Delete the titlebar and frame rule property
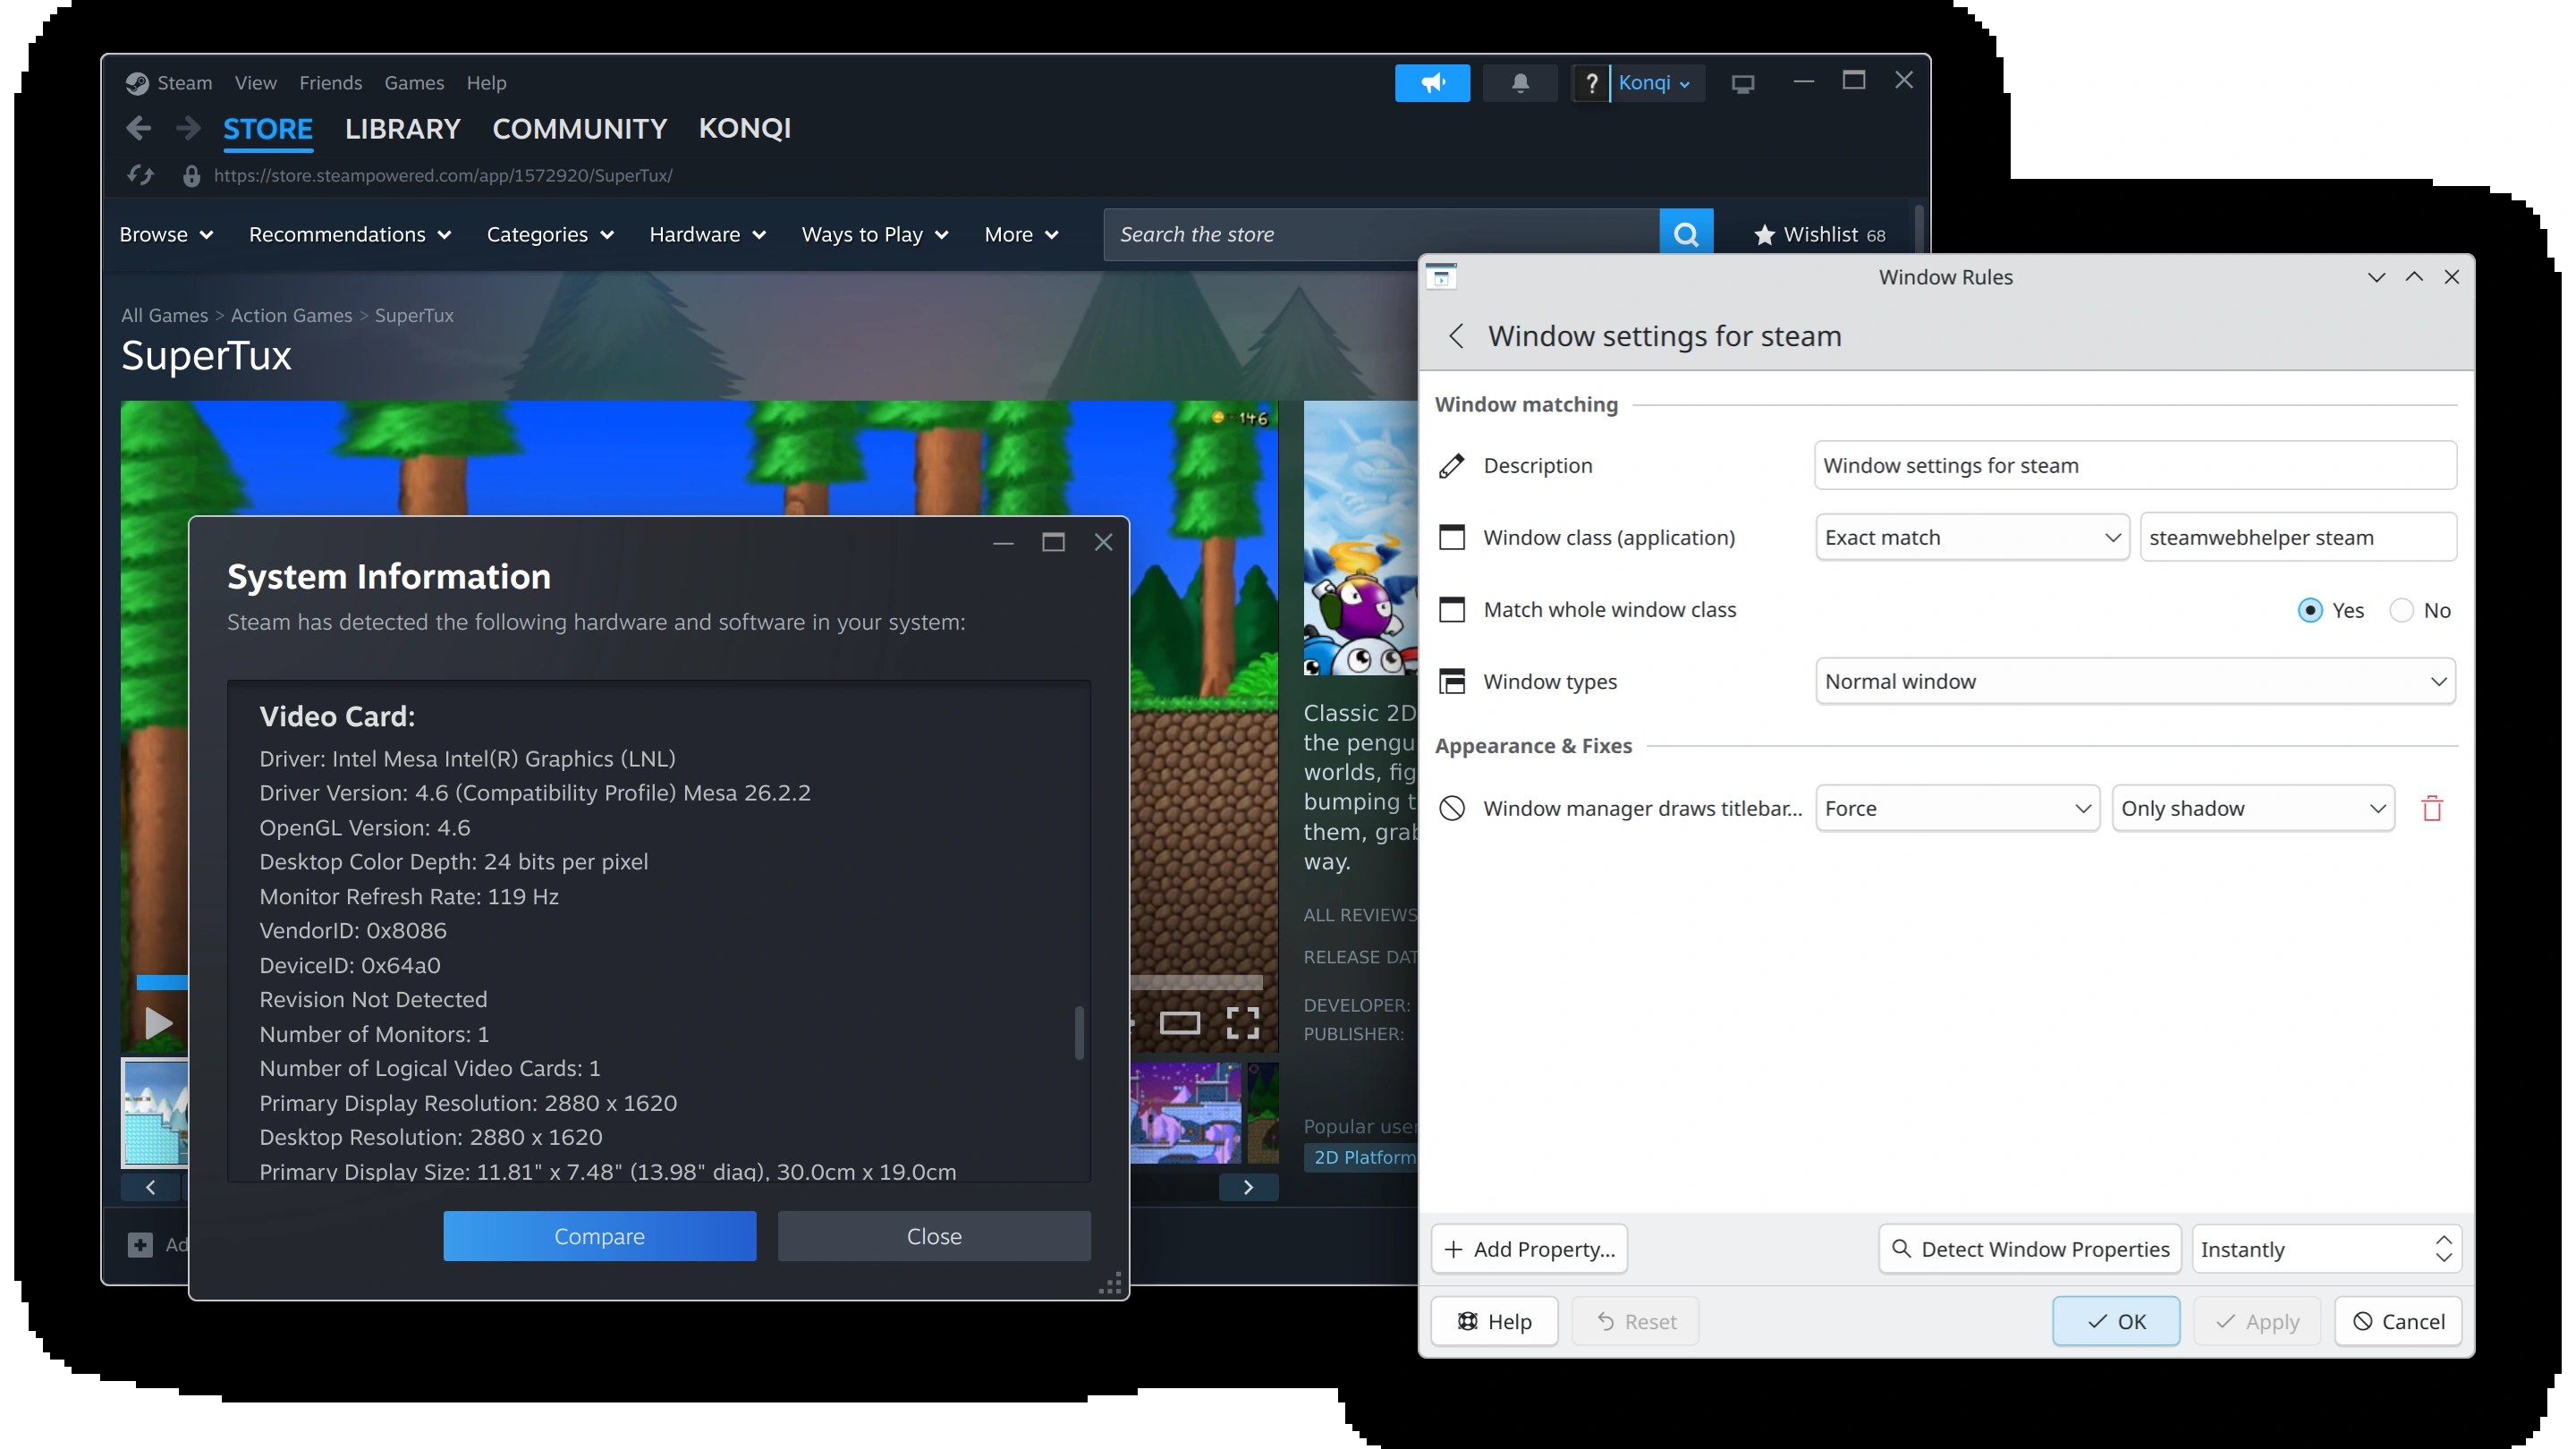The width and height of the screenshot is (2576, 1449). point(2432,808)
